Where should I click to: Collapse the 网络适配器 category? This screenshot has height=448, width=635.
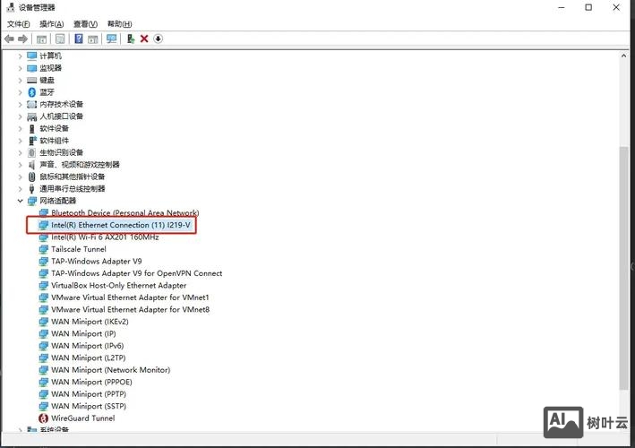20,202
